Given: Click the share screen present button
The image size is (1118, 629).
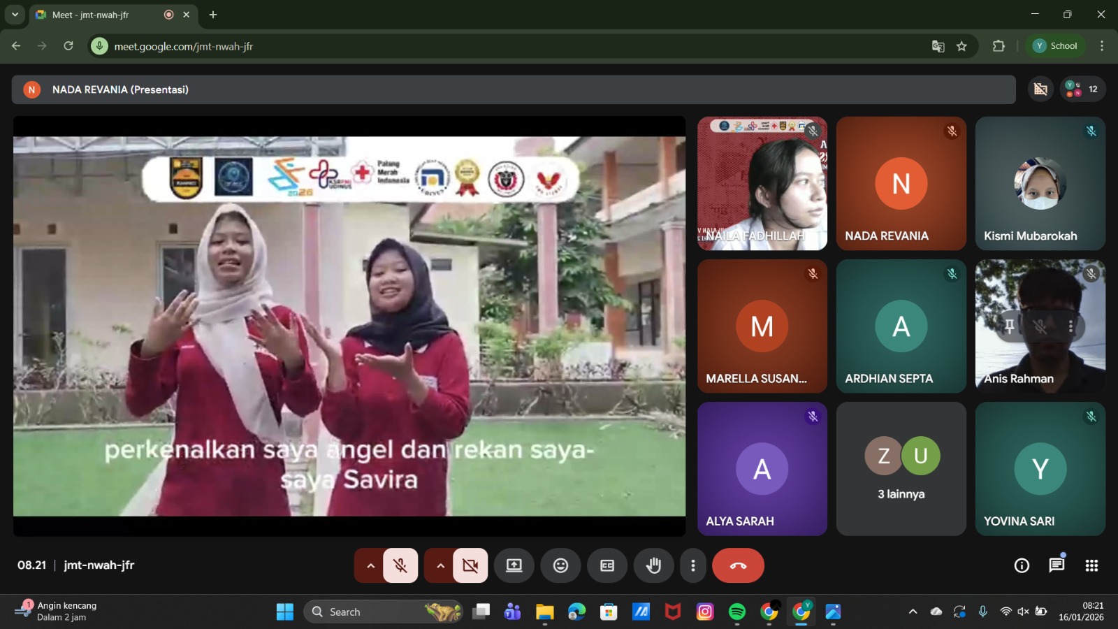Looking at the screenshot, I should tap(514, 565).
